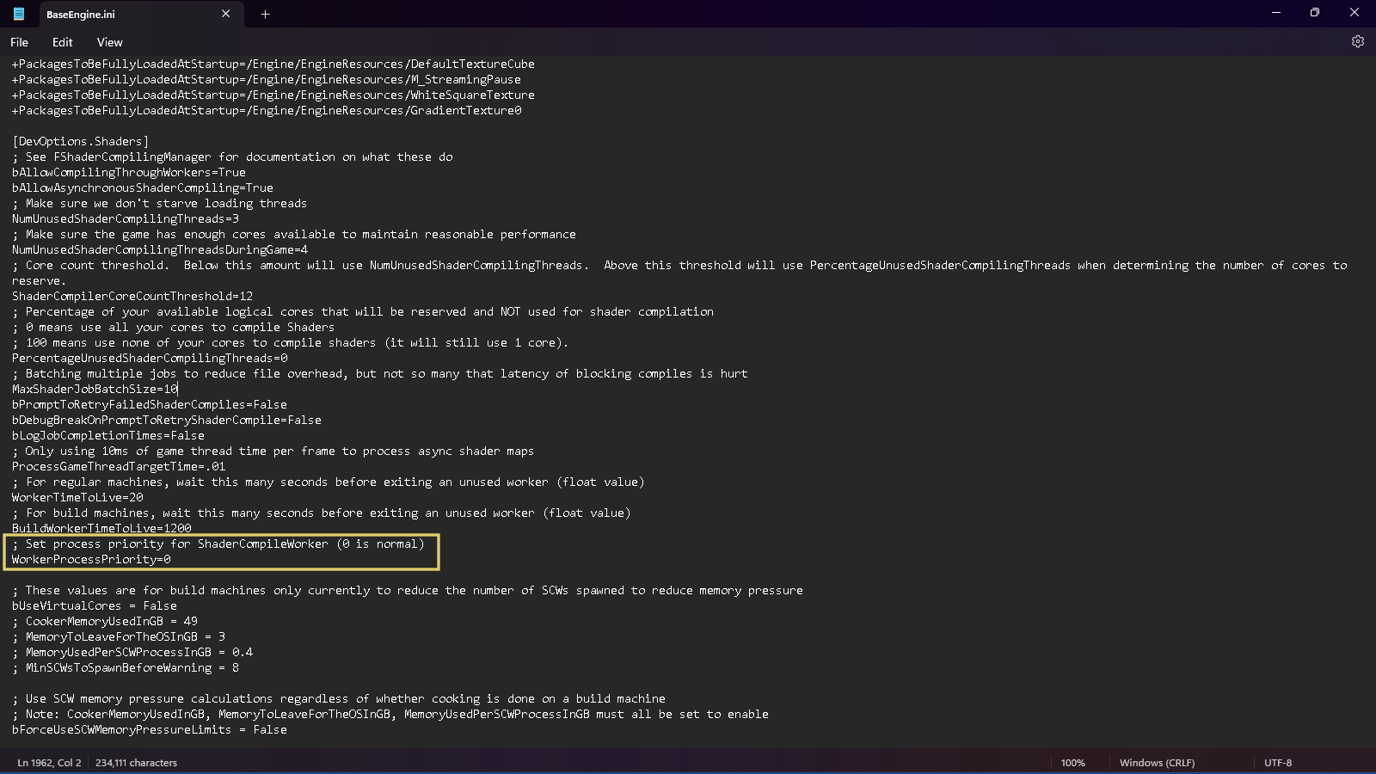Click the M_StreamingPause startup package line
The width and height of the screenshot is (1376, 774).
[267, 79]
